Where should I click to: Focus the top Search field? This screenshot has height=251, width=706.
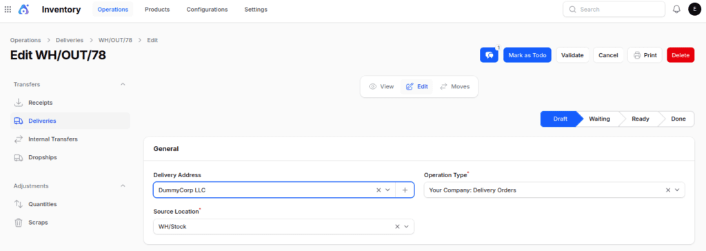click(614, 9)
